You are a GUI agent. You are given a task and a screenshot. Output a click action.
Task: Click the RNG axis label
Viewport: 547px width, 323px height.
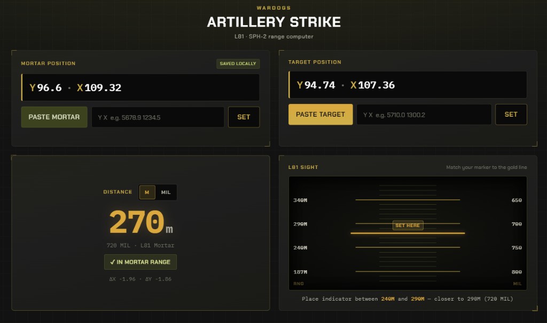click(298, 284)
